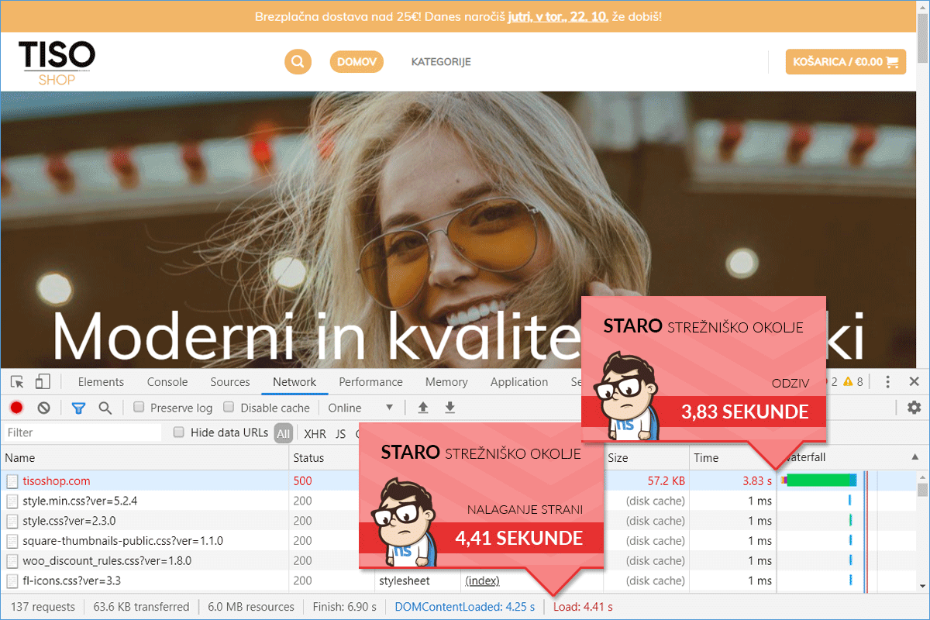Check the Disable cache option
The width and height of the screenshot is (930, 620).
[229, 408]
